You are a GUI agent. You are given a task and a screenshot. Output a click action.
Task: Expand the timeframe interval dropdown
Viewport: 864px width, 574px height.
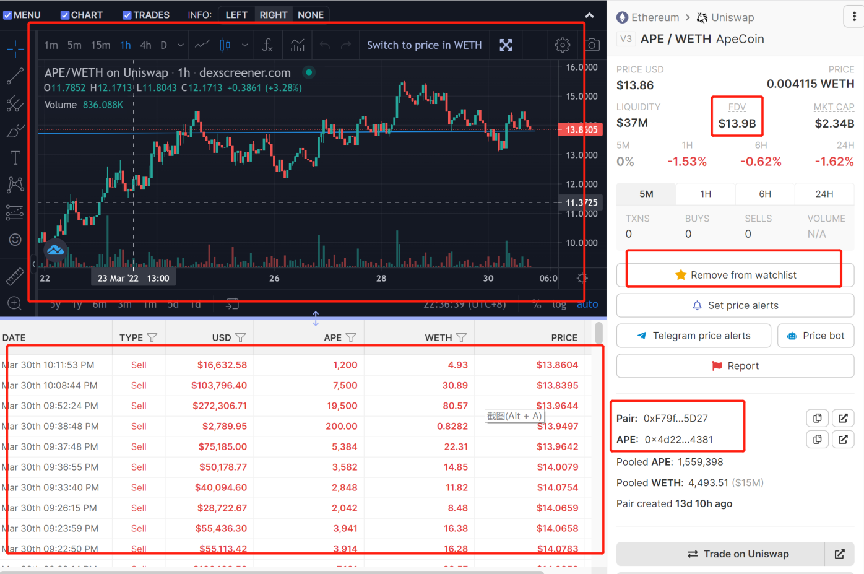point(180,45)
